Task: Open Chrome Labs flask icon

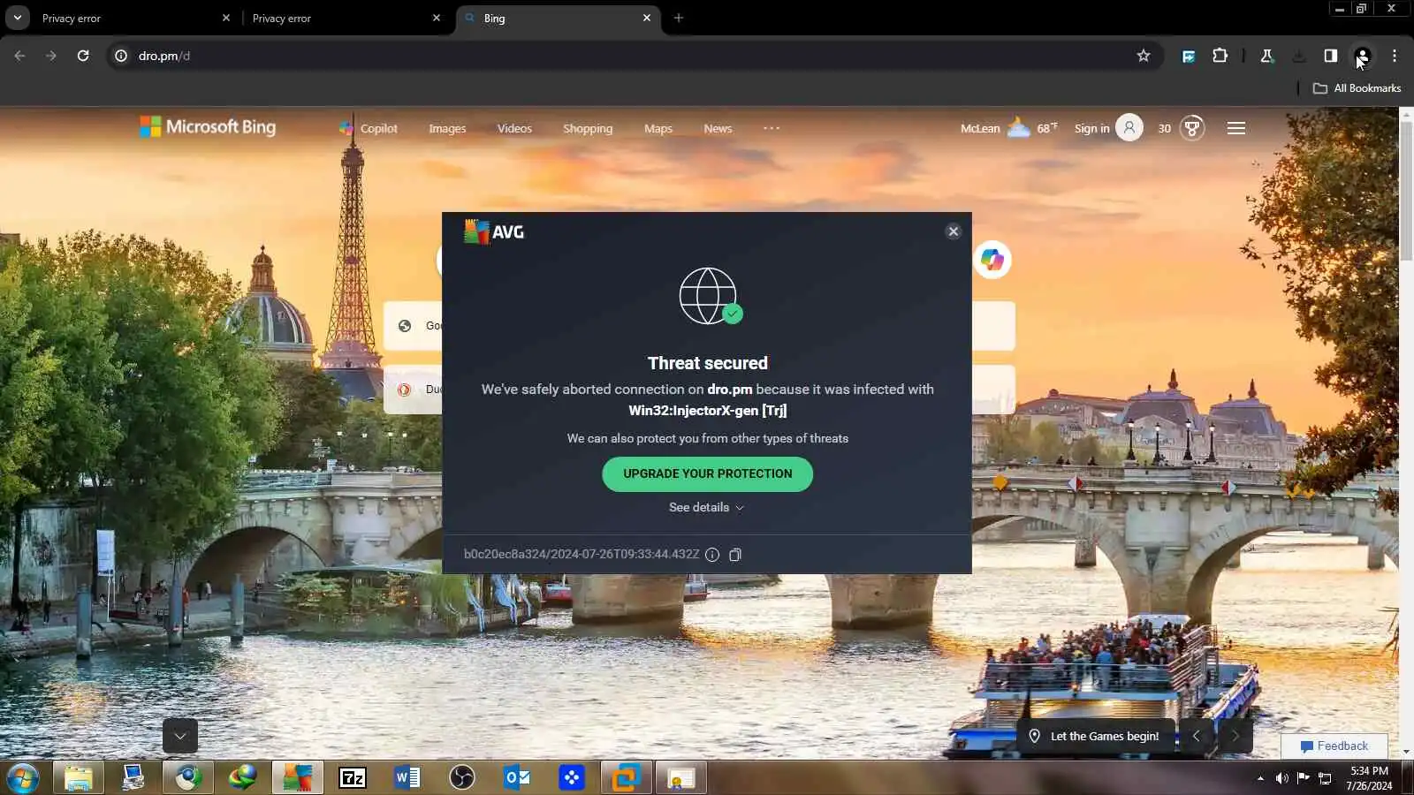Action: click(x=1266, y=56)
